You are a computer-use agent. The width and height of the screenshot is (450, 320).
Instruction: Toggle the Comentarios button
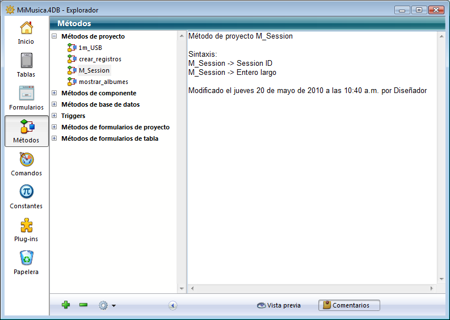(x=349, y=305)
